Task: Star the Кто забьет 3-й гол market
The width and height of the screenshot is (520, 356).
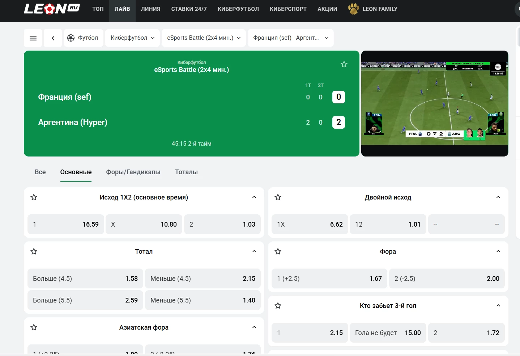Action: pyautogui.click(x=278, y=306)
